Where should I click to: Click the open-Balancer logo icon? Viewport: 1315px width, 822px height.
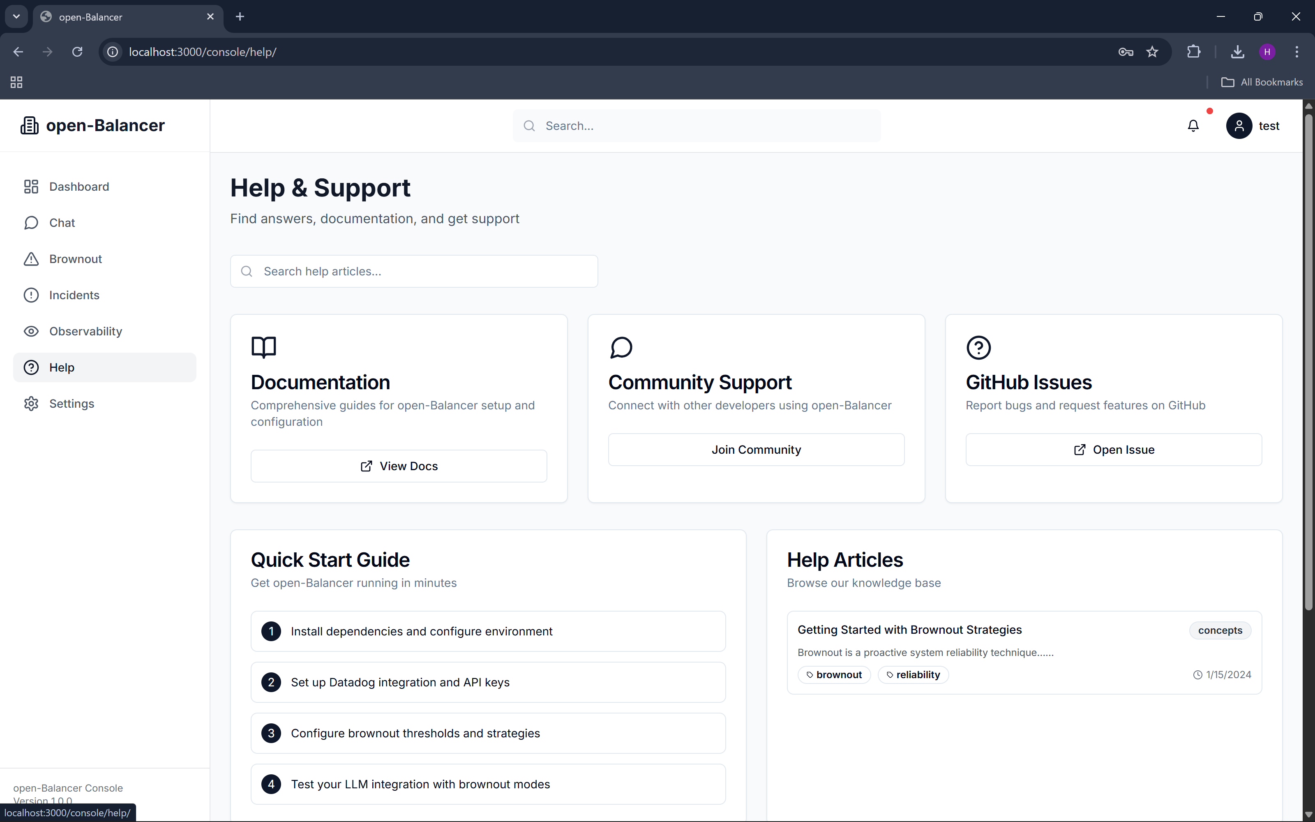29,126
